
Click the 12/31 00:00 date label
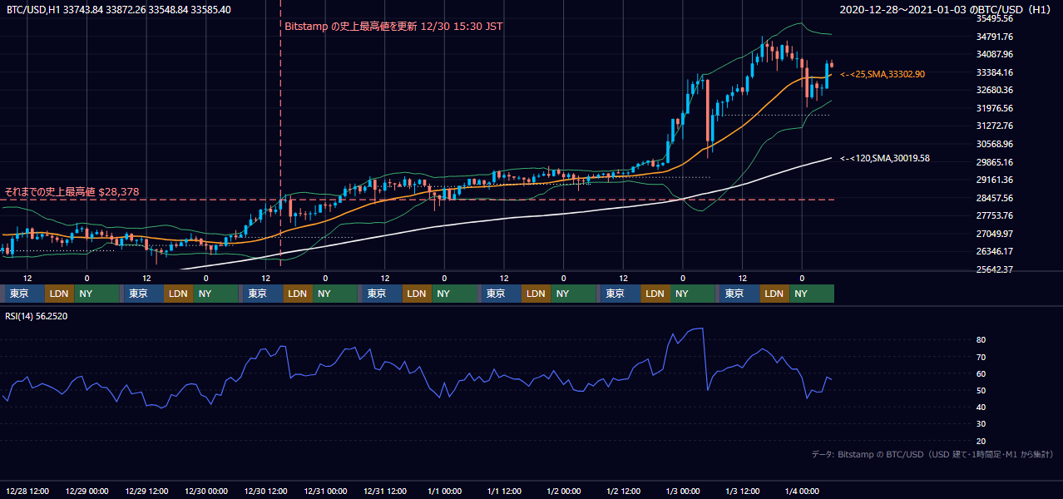pos(326,492)
